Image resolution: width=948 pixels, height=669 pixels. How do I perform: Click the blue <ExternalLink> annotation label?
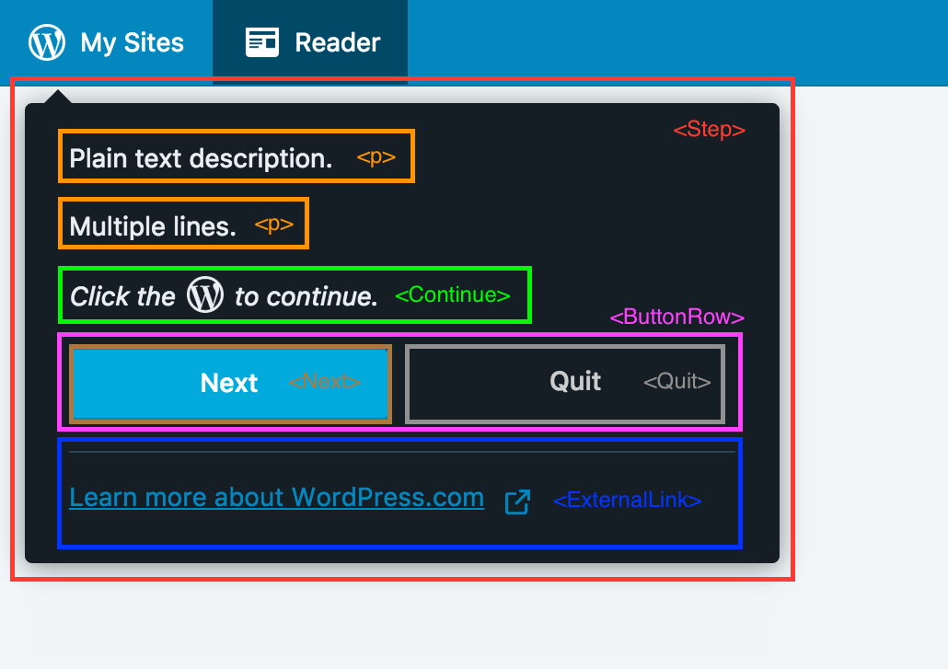point(627,501)
